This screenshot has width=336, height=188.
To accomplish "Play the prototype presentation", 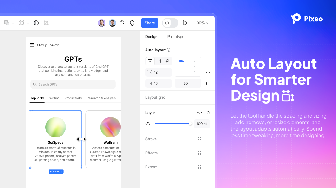I will [x=185, y=23].
